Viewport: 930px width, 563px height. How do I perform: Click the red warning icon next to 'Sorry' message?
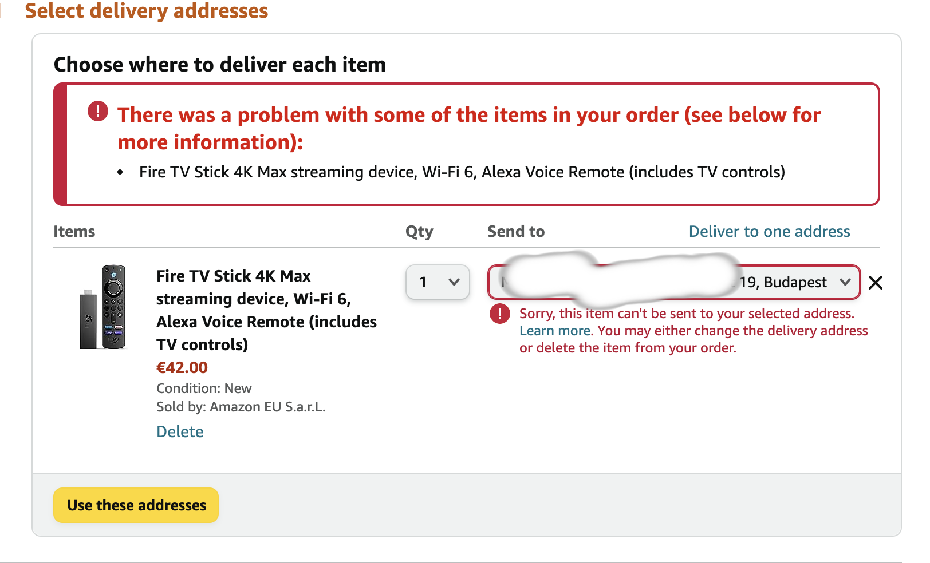[500, 314]
